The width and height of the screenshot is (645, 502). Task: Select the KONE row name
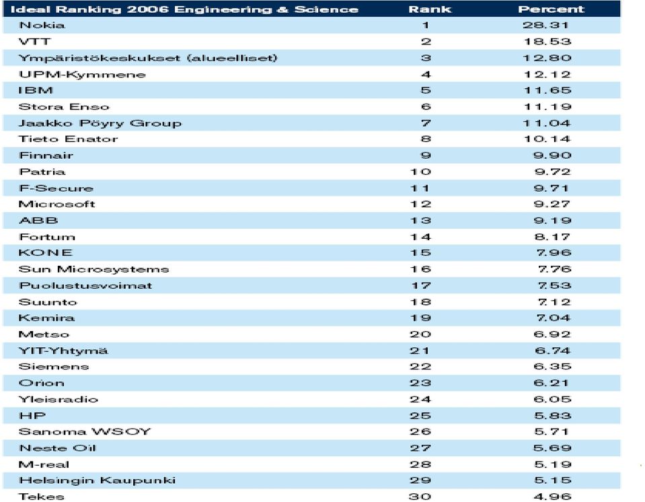pyautogui.click(x=46, y=252)
